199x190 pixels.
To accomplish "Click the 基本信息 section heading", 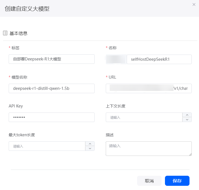I will 18,33.
